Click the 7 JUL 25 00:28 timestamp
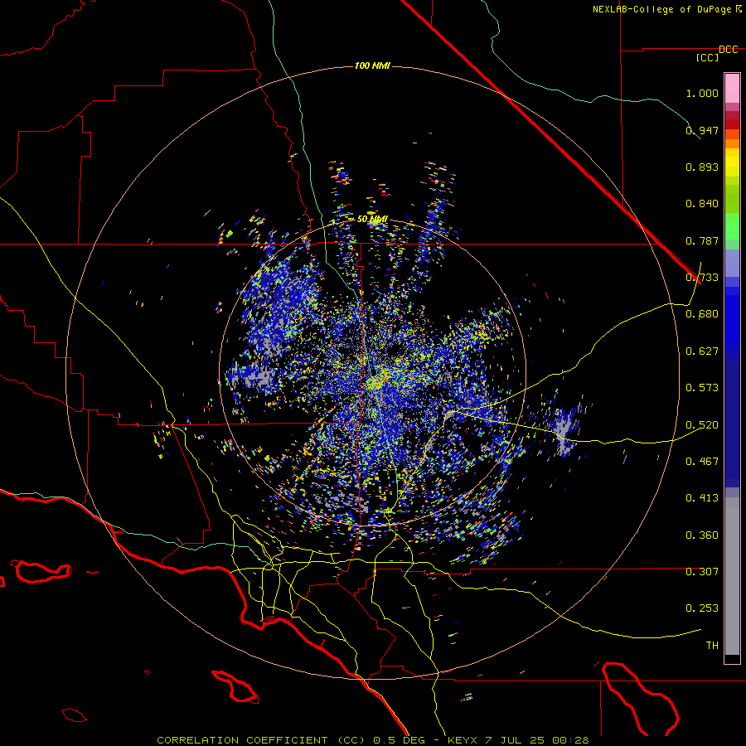This screenshot has height=746, width=746. [x=536, y=740]
